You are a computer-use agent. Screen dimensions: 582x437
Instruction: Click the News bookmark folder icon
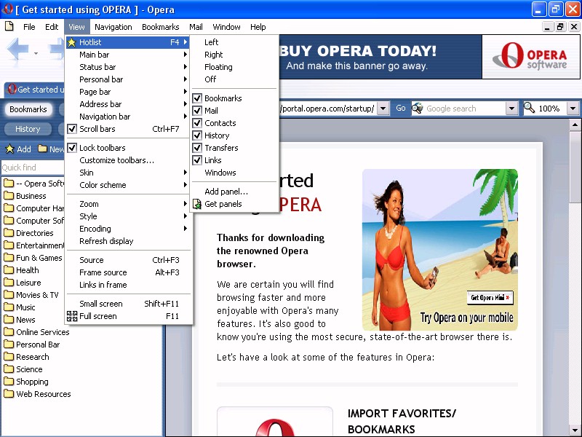coord(9,319)
